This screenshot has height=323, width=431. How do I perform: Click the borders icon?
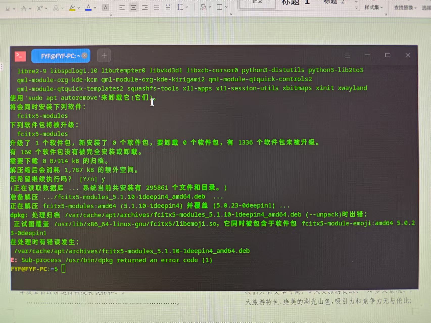point(220,7)
